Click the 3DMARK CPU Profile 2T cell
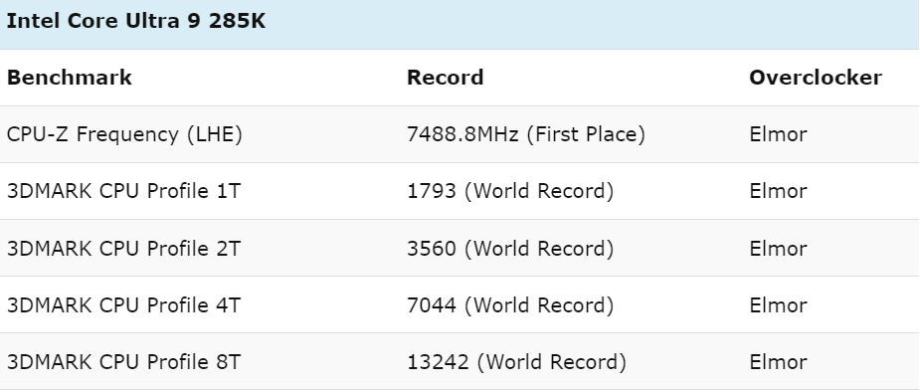 pos(123,248)
